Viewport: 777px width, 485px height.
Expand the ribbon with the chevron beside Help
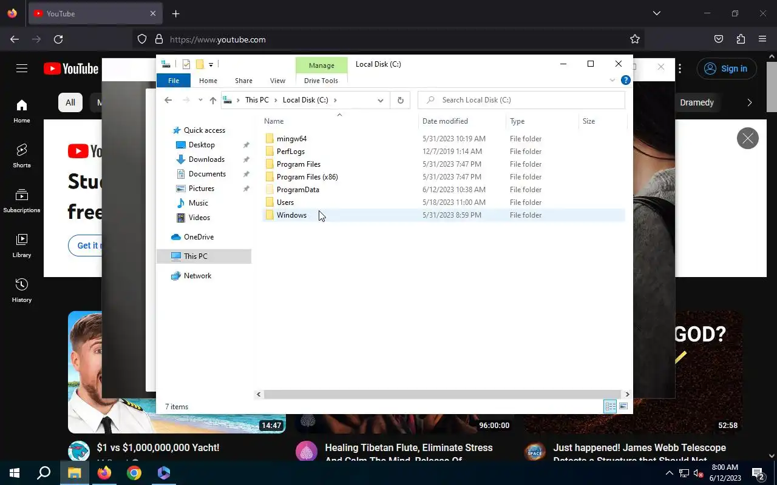[x=612, y=80]
